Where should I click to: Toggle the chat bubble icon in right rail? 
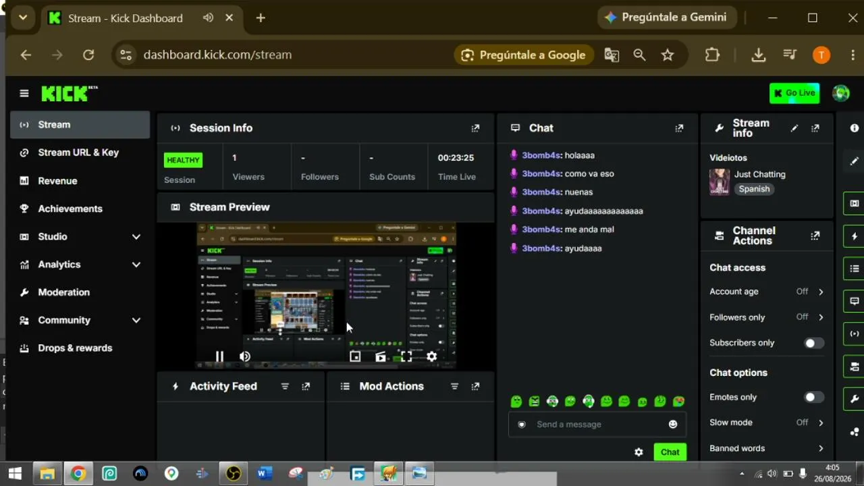pyautogui.click(x=855, y=301)
